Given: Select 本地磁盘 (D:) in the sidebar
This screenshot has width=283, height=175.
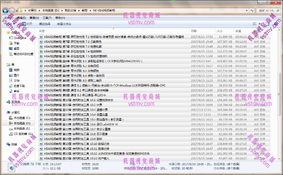Looking at the screenshot, I should click(20, 123).
